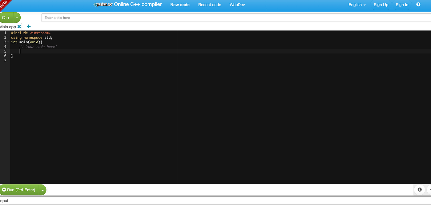The width and height of the screenshot is (431, 206).
Task: Add a new file with the plus icon
Action: tap(29, 26)
